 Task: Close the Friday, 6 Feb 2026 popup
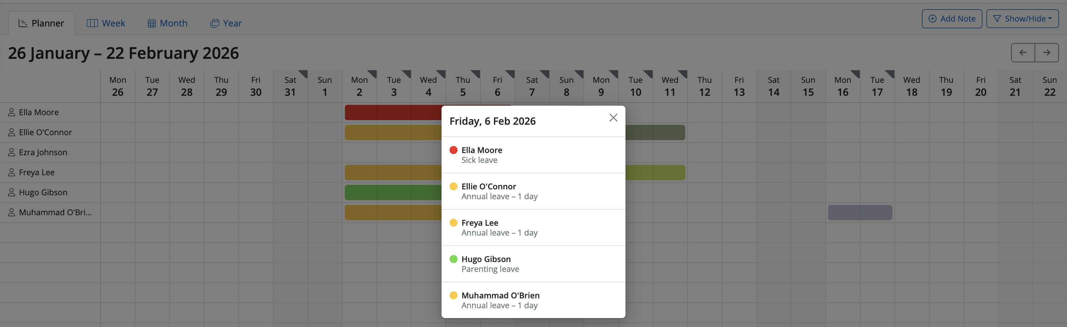613,118
